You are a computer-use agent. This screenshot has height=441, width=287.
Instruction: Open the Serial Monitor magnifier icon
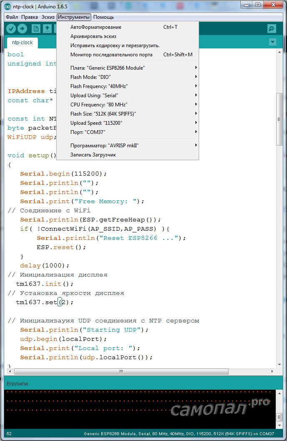272,28
